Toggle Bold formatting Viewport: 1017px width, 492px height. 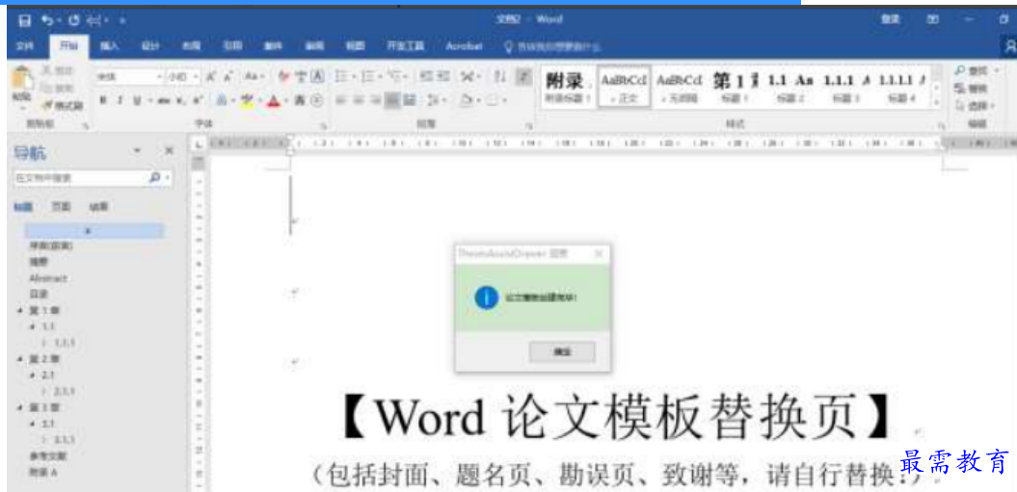(x=102, y=100)
